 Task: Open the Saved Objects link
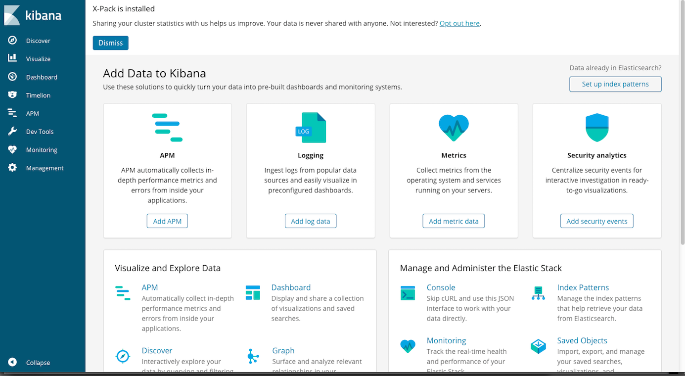click(x=582, y=340)
